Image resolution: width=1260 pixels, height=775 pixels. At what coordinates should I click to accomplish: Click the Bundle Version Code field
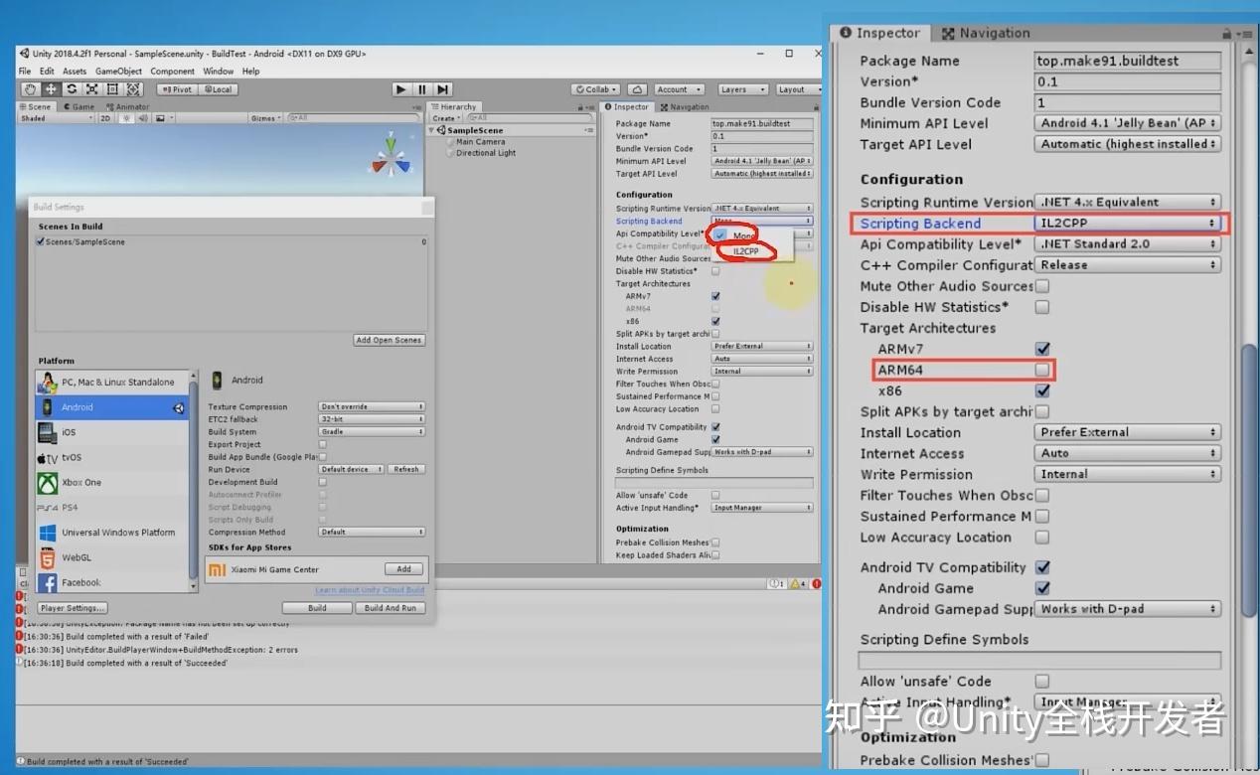pos(1128,102)
